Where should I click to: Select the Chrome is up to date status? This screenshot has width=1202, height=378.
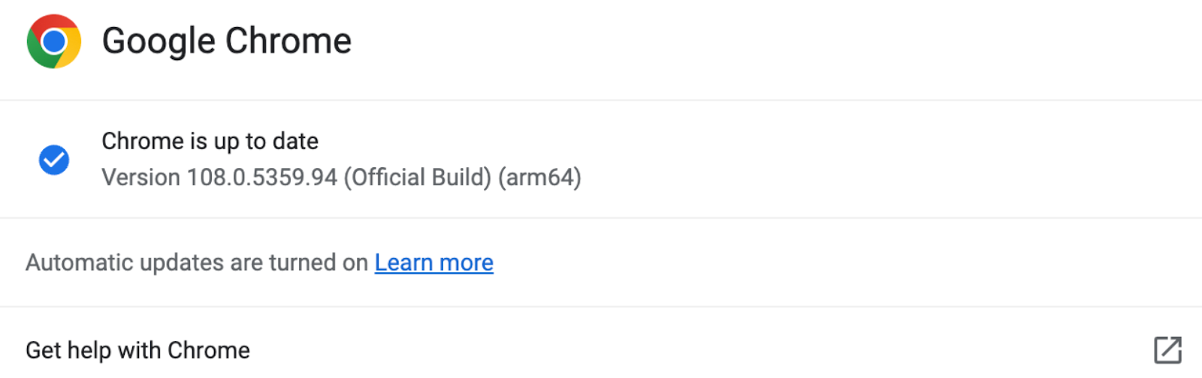210,141
